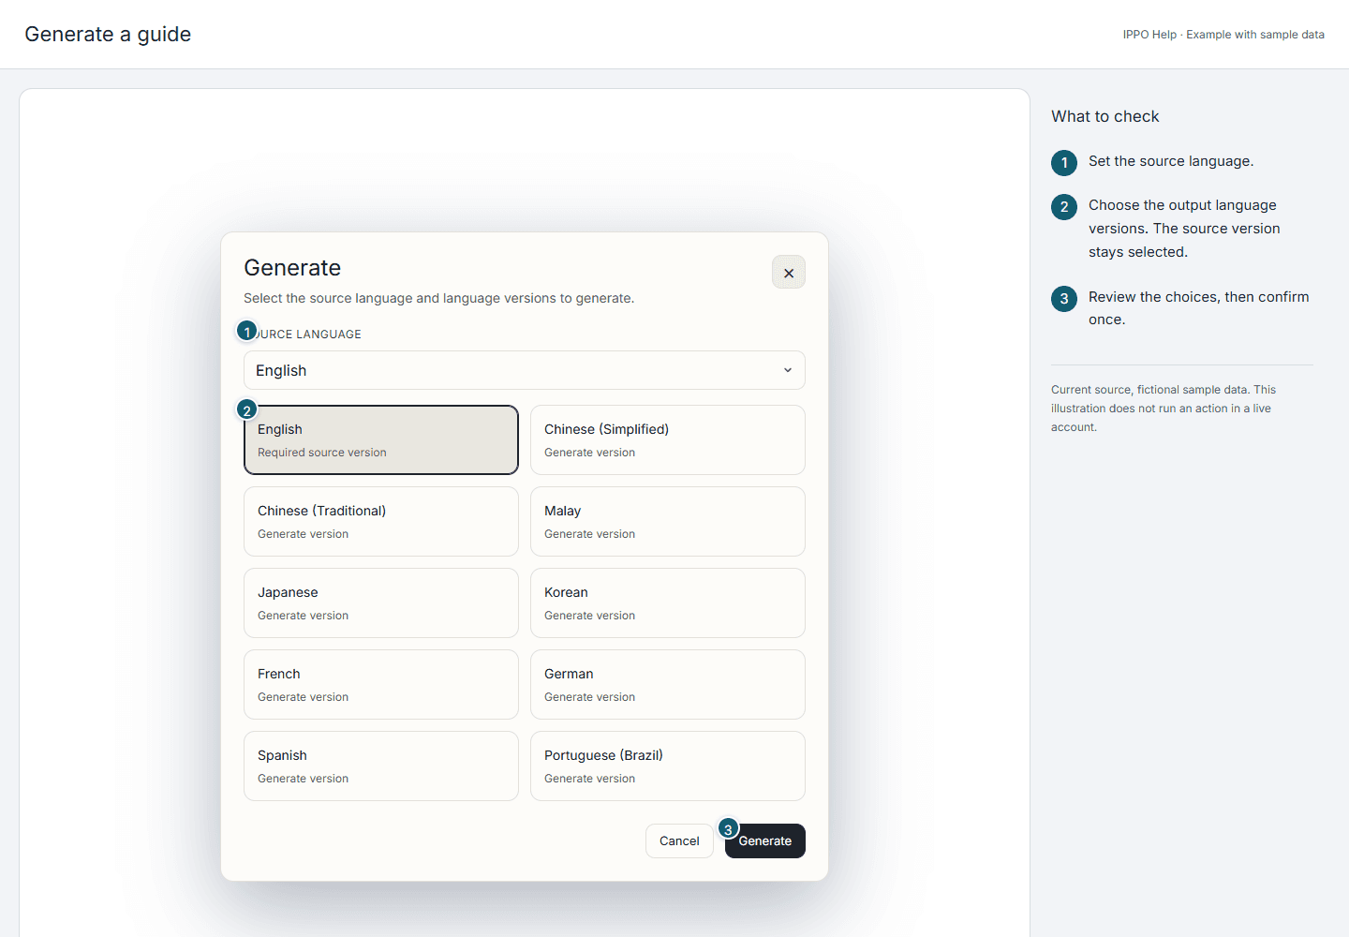Viewport: 1349px width, 937px height.
Task: Toggle the Chinese (Simplified) version card
Action: click(668, 440)
